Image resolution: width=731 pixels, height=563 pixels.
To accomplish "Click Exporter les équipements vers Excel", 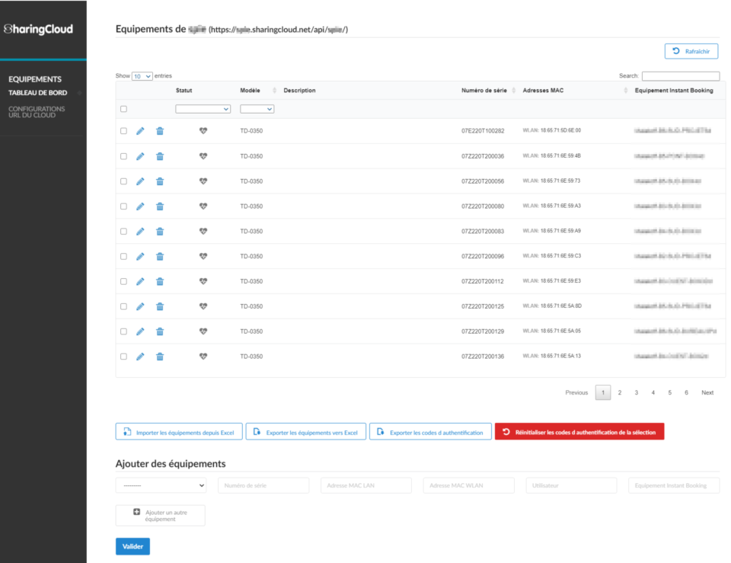I will tap(306, 432).
